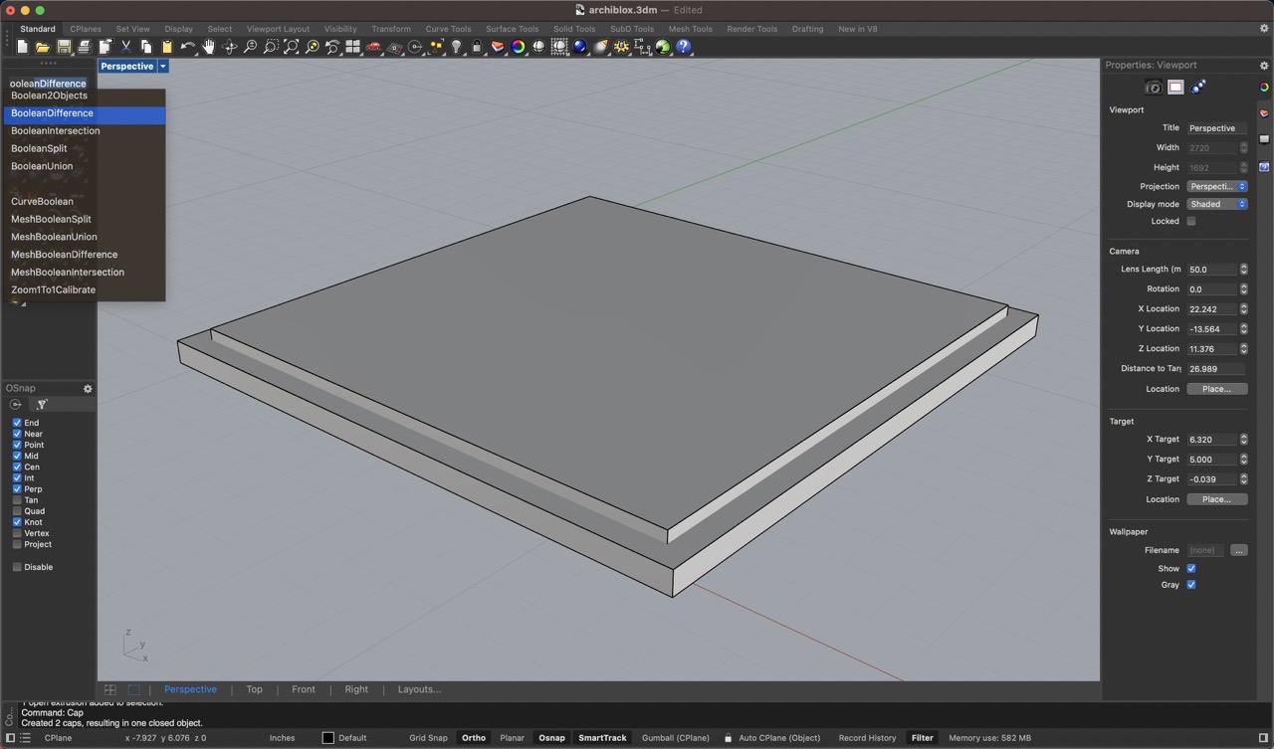
Task: Select the Rotate View tool icon
Action: click(x=230, y=47)
